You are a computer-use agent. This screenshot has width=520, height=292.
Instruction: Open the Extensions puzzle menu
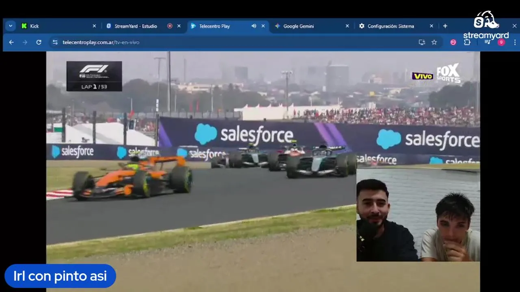[x=467, y=42]
